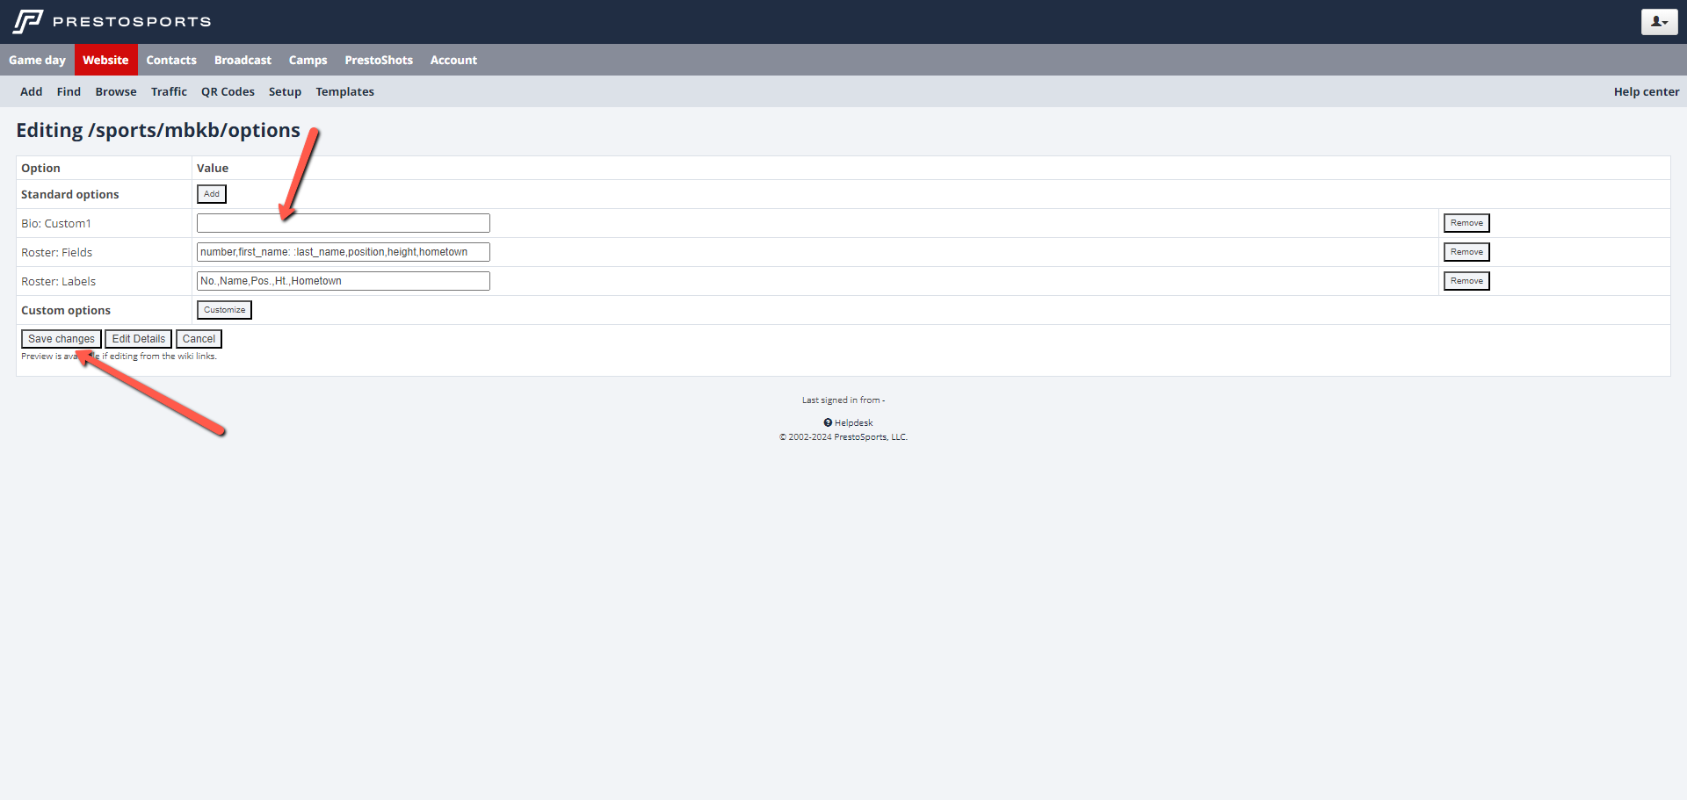Save changes to the options
1687x800 pixels.
61,339
